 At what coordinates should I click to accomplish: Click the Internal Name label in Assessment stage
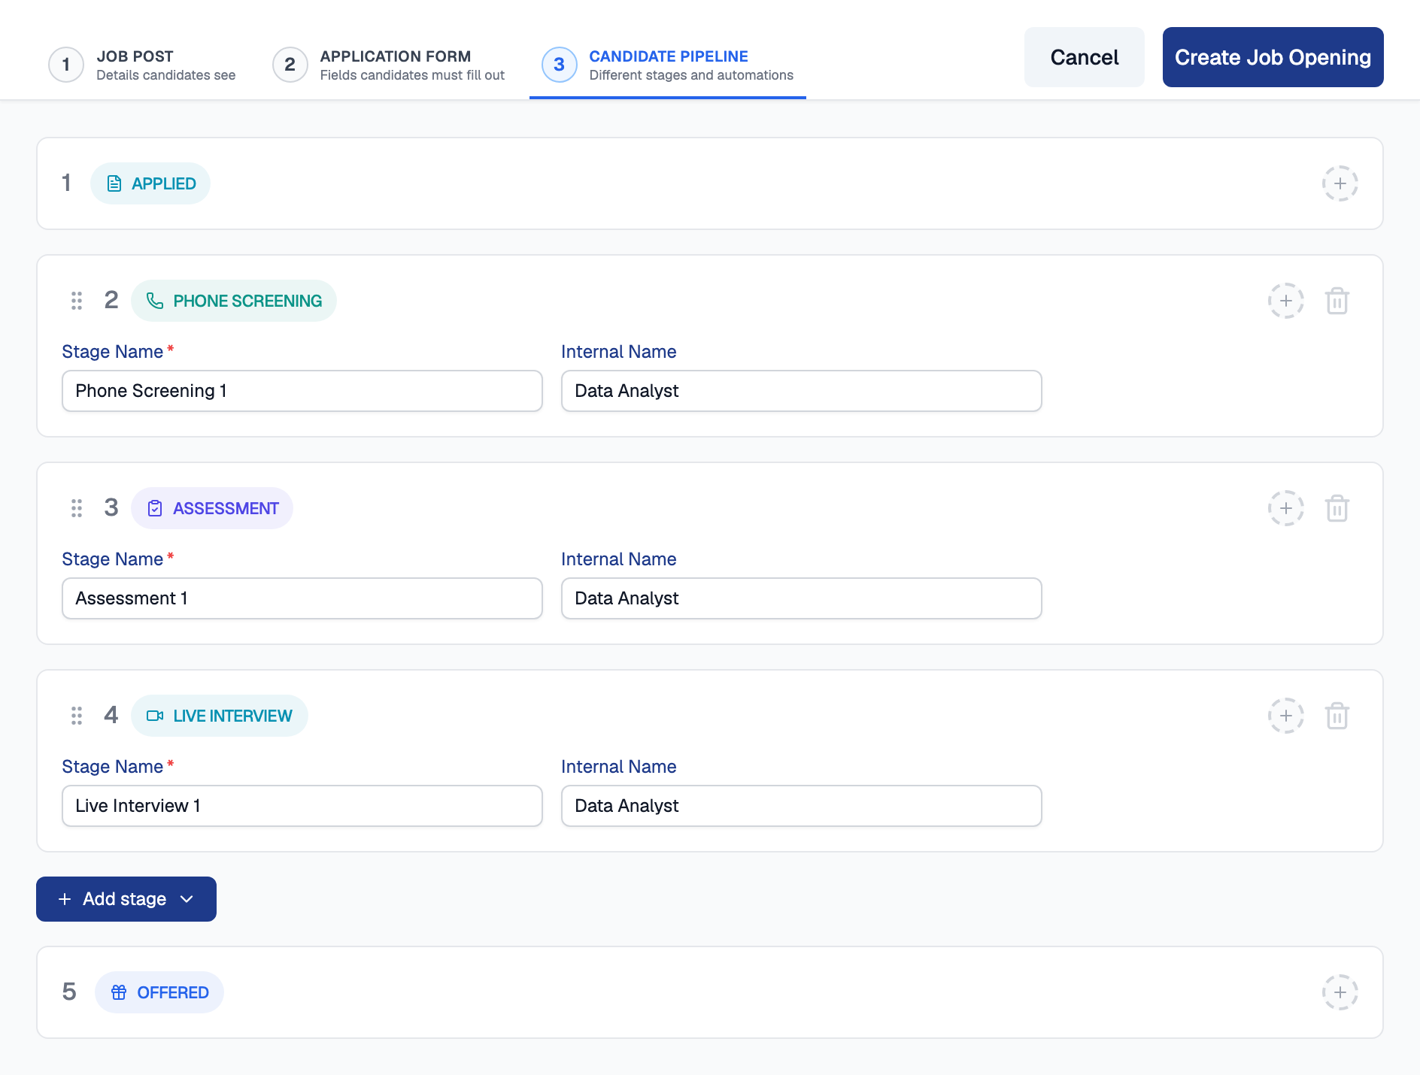618,559
